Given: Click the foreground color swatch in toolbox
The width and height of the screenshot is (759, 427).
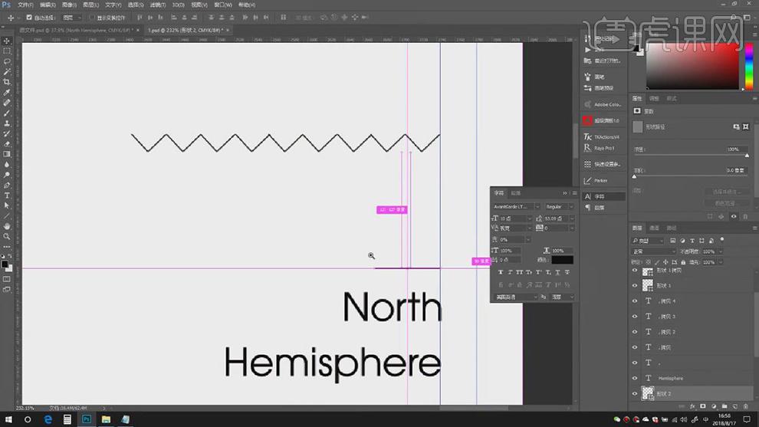Looking at the screenshot, I should point(5,264).
